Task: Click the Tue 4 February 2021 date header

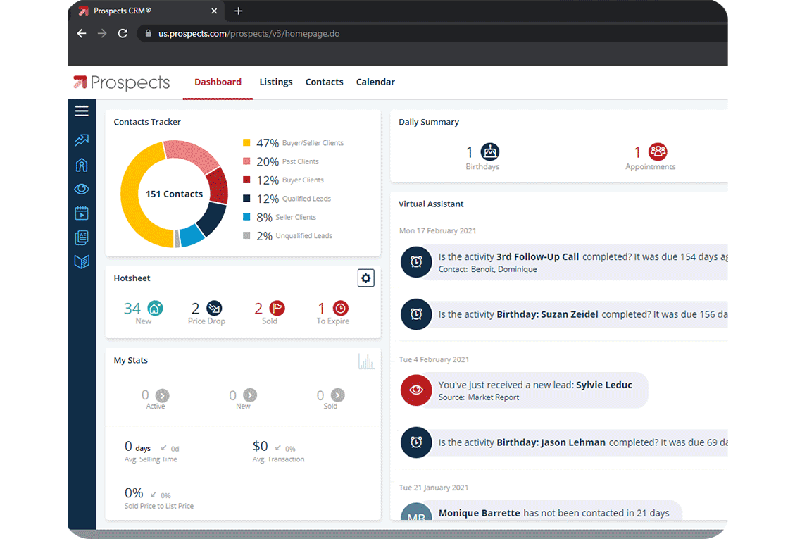Action: coord(434,359)
